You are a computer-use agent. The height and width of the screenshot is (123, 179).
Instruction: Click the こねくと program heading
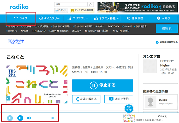[15, 57]
